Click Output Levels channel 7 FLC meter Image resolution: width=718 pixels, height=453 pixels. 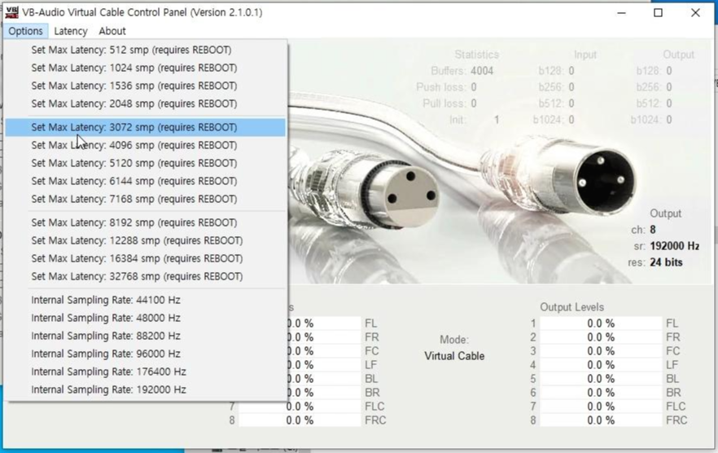pyautogui.click(x=601, y=407)
